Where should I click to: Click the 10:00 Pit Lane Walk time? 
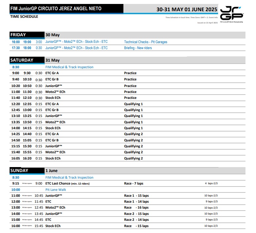(x=16, y=189)
